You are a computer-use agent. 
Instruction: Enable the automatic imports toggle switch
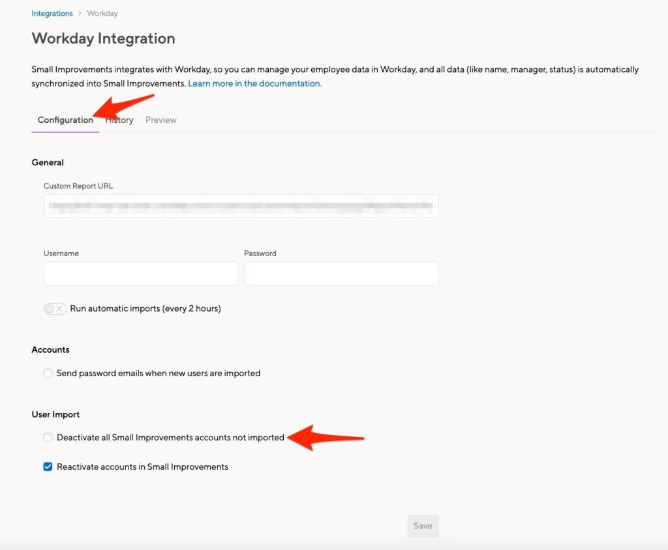tap(55, 309)
